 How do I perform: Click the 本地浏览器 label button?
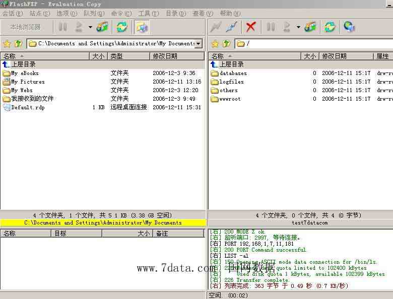(26, 27)
